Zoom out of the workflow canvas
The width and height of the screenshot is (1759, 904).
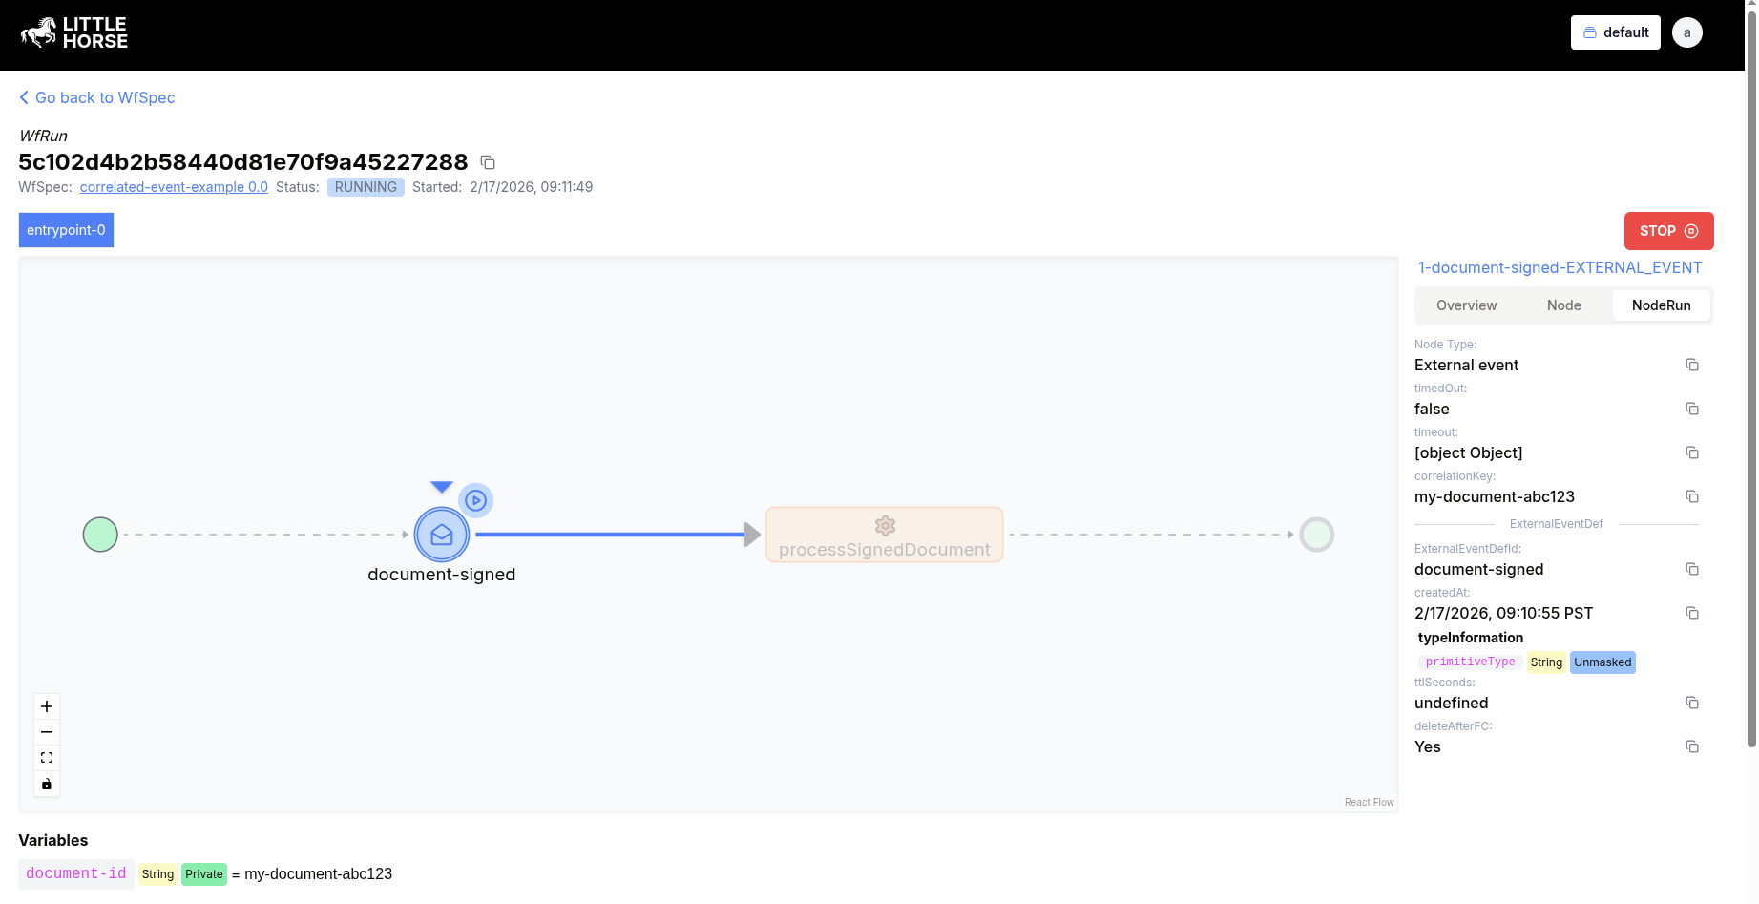pos(46,731)
